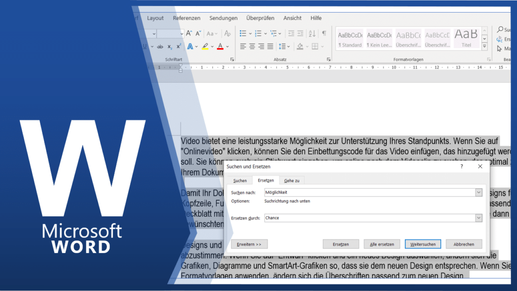Sort text with the A-Z icon
The width and height of the screenshot is (517, 291).
tap(312, 33)
